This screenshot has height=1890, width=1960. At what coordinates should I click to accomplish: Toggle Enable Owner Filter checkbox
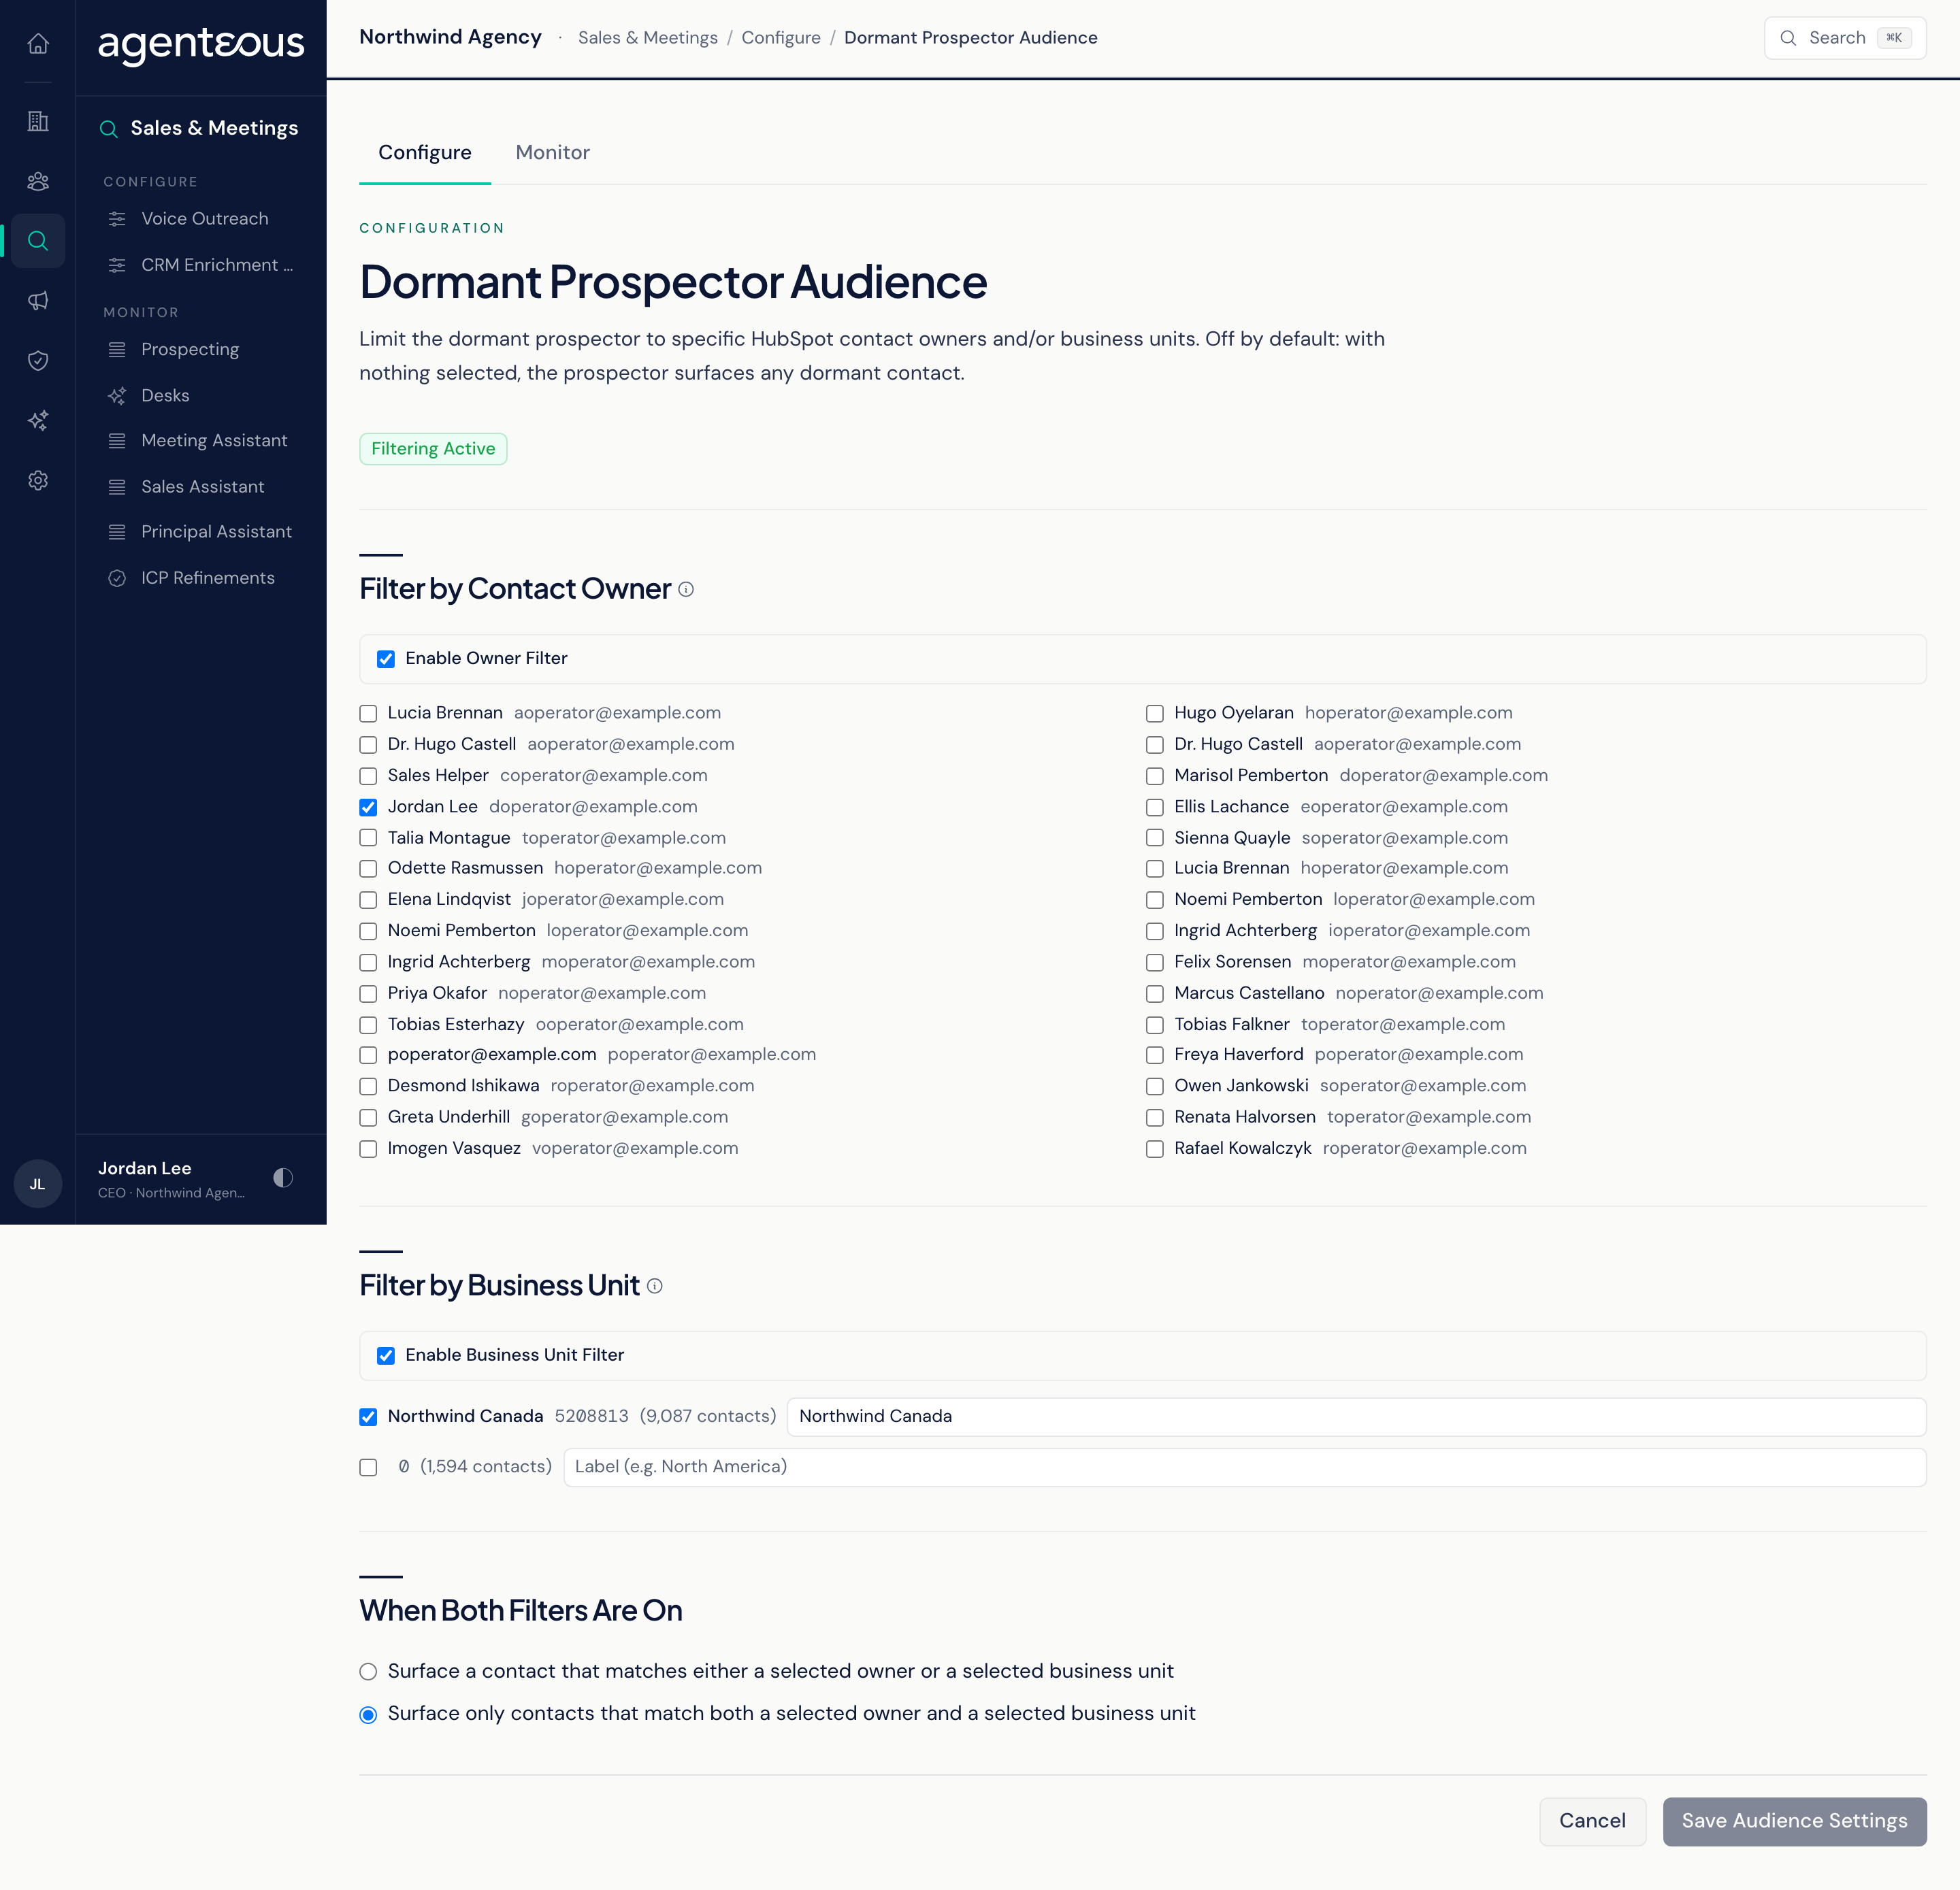(386, 659)
